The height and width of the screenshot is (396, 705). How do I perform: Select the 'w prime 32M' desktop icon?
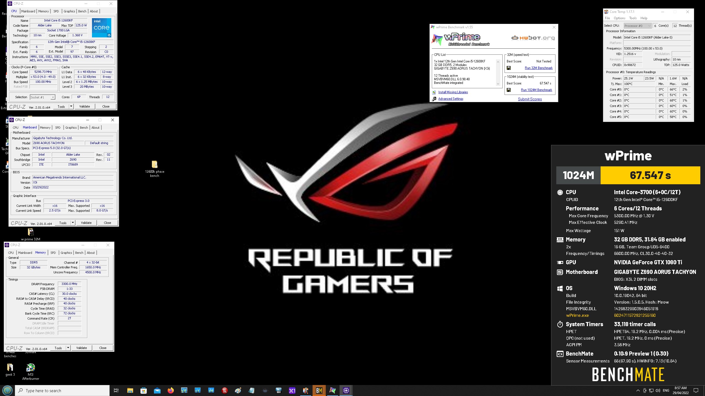31,235
